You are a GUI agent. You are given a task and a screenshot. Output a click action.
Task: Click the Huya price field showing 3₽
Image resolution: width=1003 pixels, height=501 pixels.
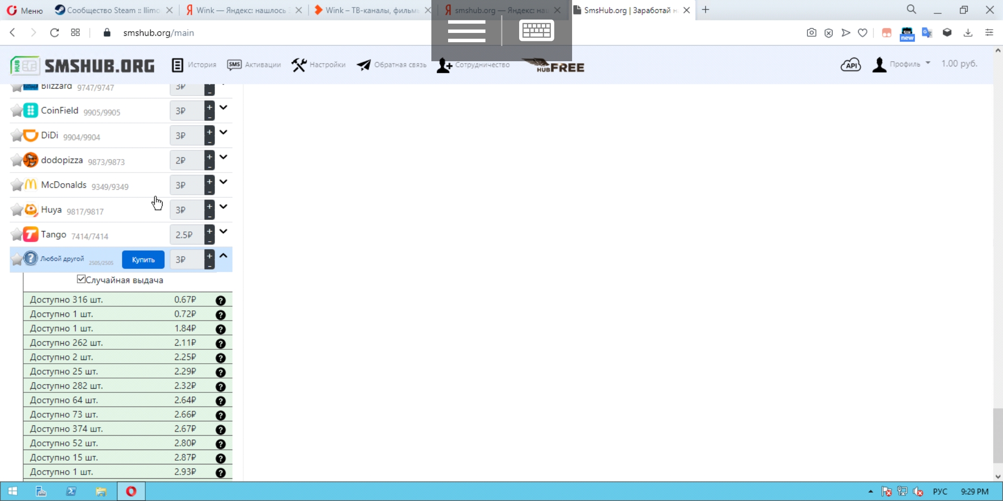coord(186,210)
